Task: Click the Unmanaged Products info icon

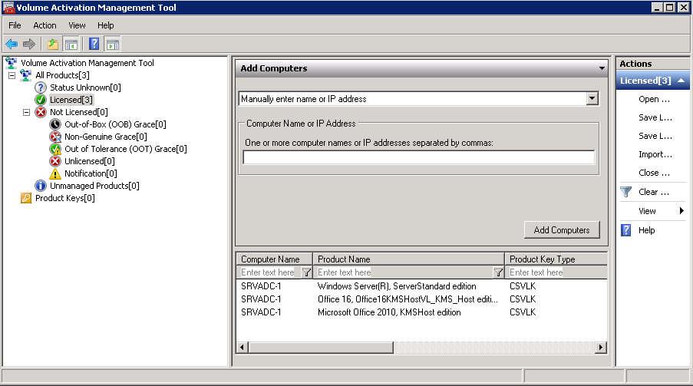Action: [x=40, y=186]
